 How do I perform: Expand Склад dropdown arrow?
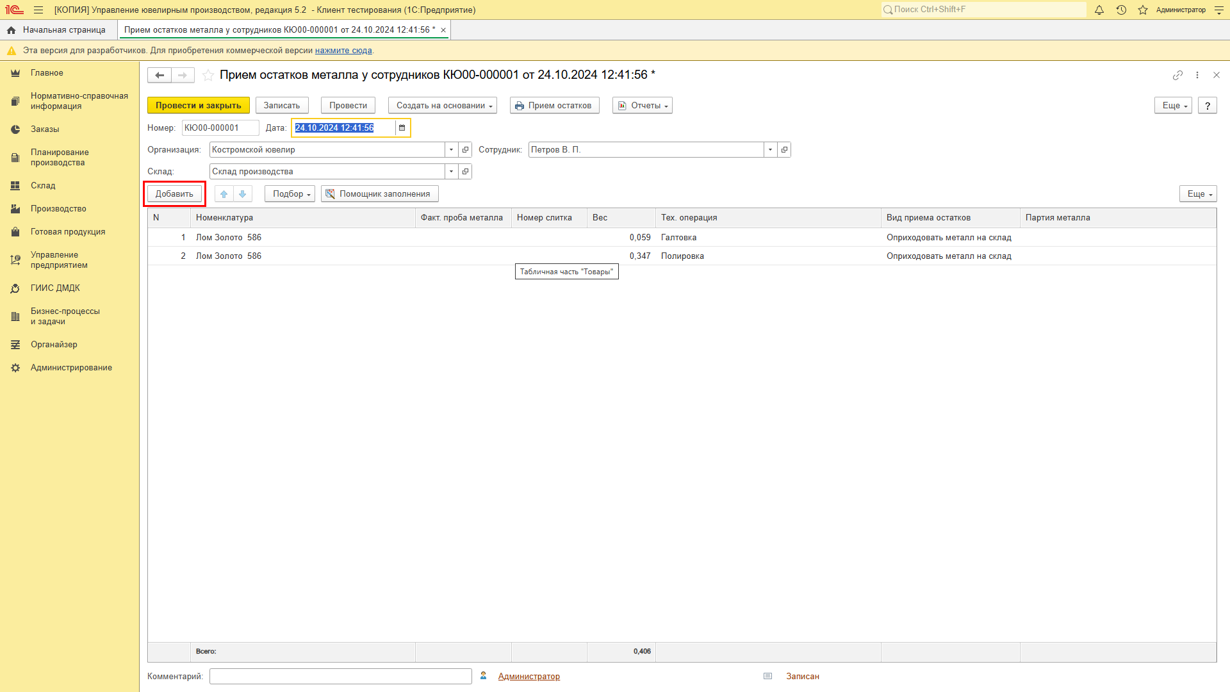452,172
